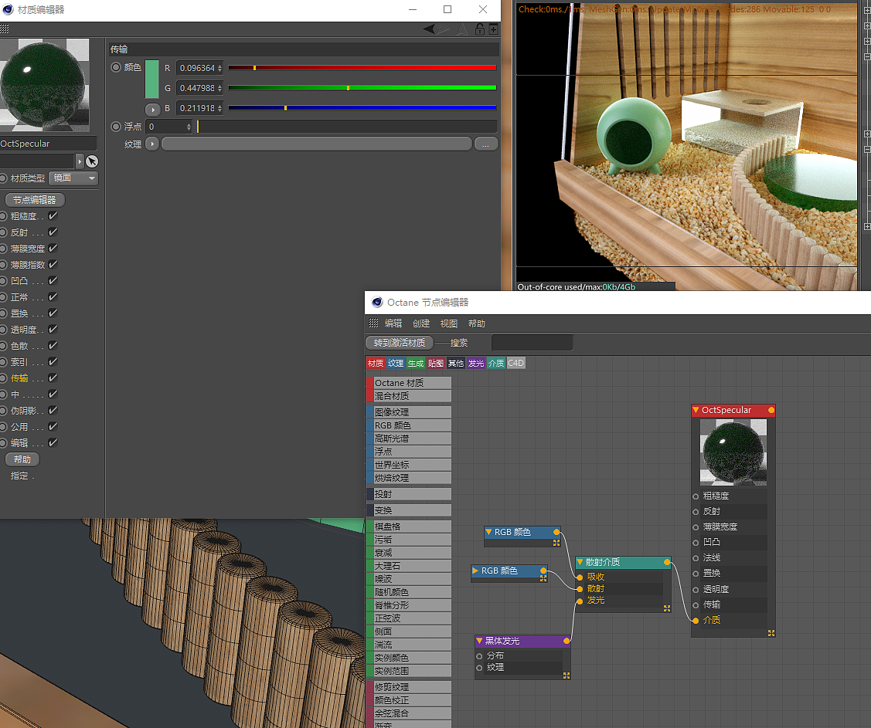Screen dimensions: 871x728
Task: Click the object picker arrow icon under OctSpecular
Action: coord(92,161)
